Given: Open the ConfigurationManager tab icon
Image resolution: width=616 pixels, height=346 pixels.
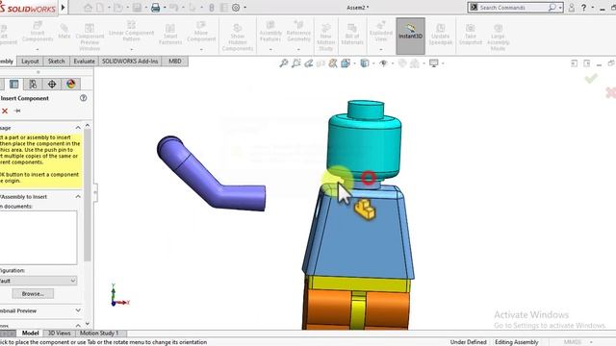Looking at the screenshot, I should pos(33,84).
